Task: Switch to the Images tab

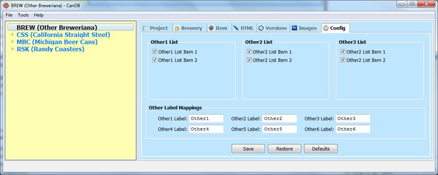Action: (305, 28)
